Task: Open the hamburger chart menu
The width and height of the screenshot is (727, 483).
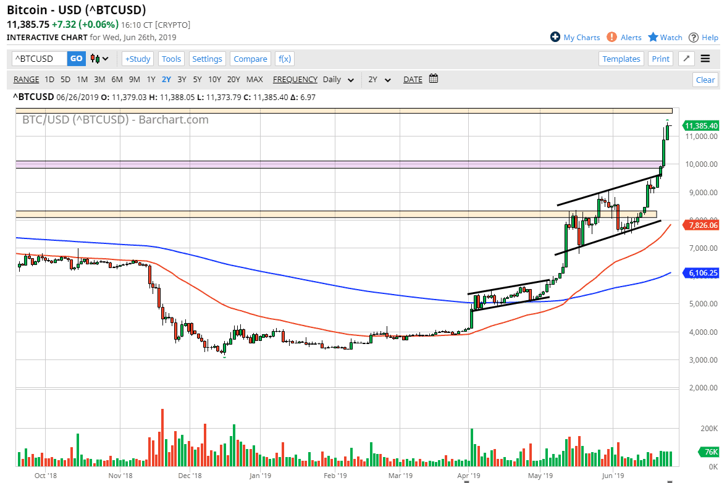Action: coord(705,59)
